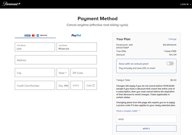192x135 pixels.
Task: Click the City input field
Action: [35, 73]
